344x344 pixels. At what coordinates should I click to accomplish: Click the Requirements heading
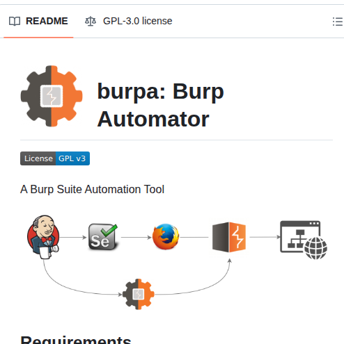(76, 340)
